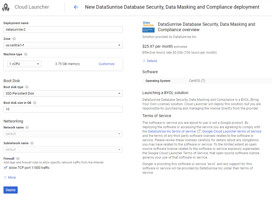Open the Subnetwork name dropdown

[x=63, y=150]
